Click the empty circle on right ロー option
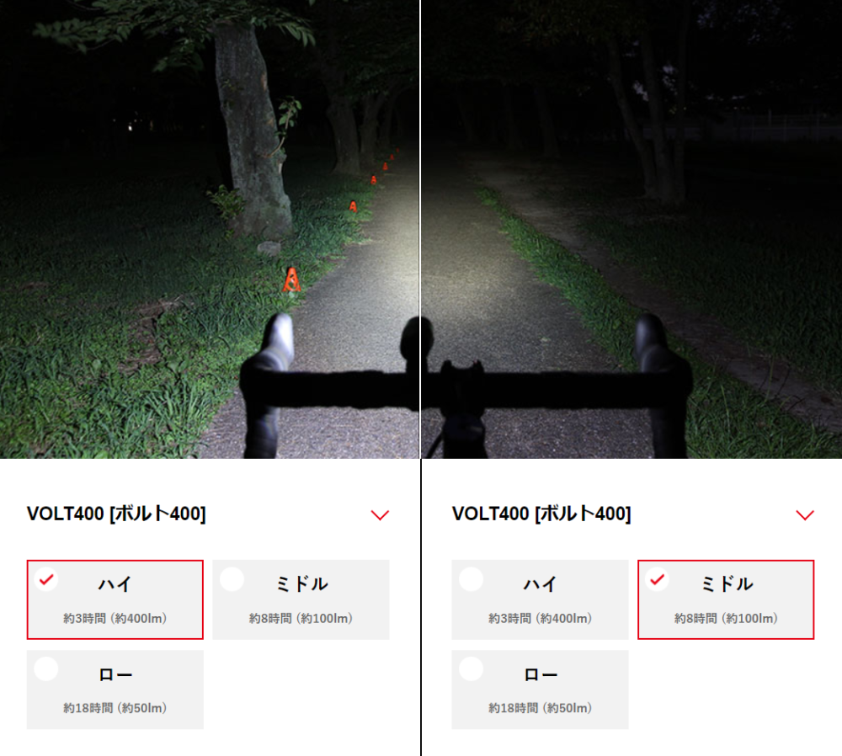Screen dimensions: 842x756 coord(471,669)
